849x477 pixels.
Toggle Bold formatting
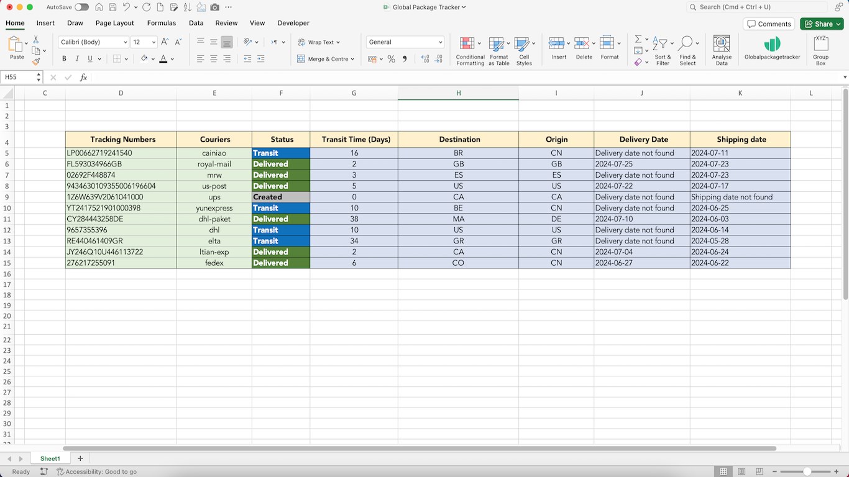(64, 59)
